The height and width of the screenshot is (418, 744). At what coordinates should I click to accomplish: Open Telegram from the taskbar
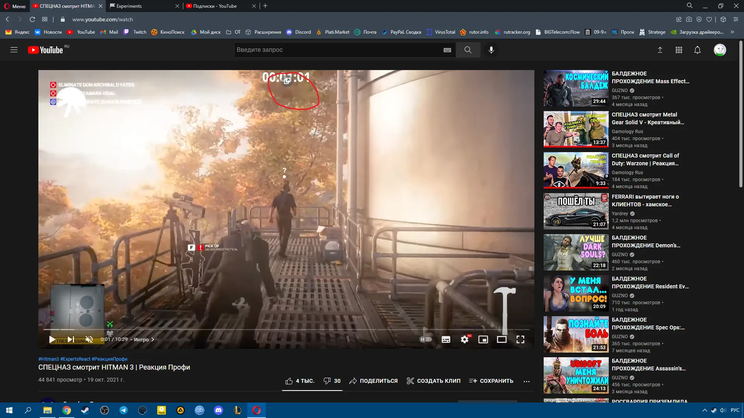pyautogui.click(x=123, y=410)
